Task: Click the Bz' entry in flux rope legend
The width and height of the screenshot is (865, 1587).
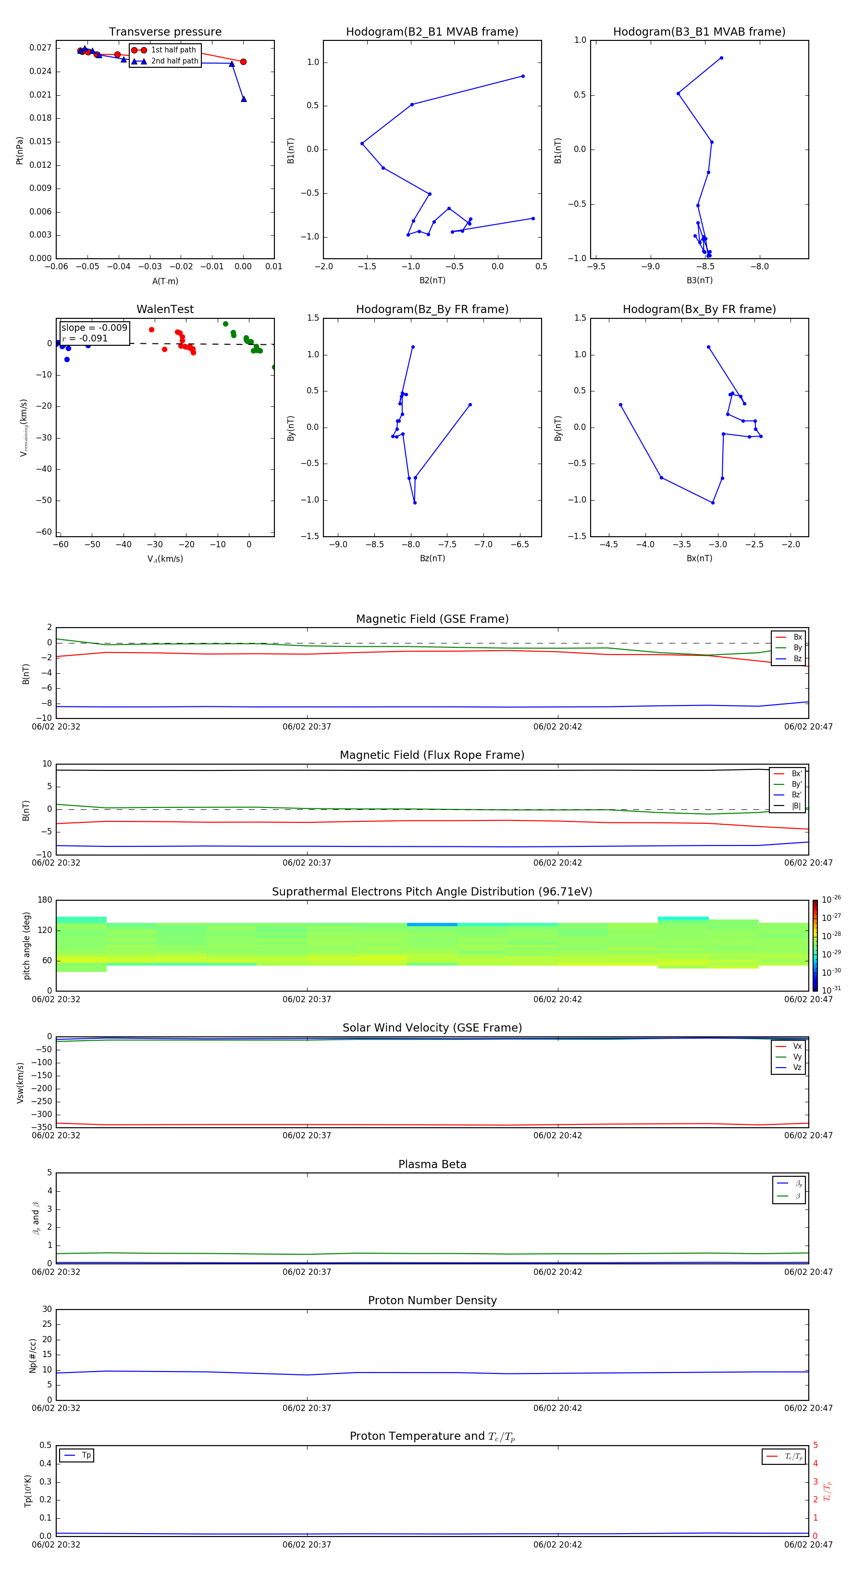Action: click(x=788, y=795)
